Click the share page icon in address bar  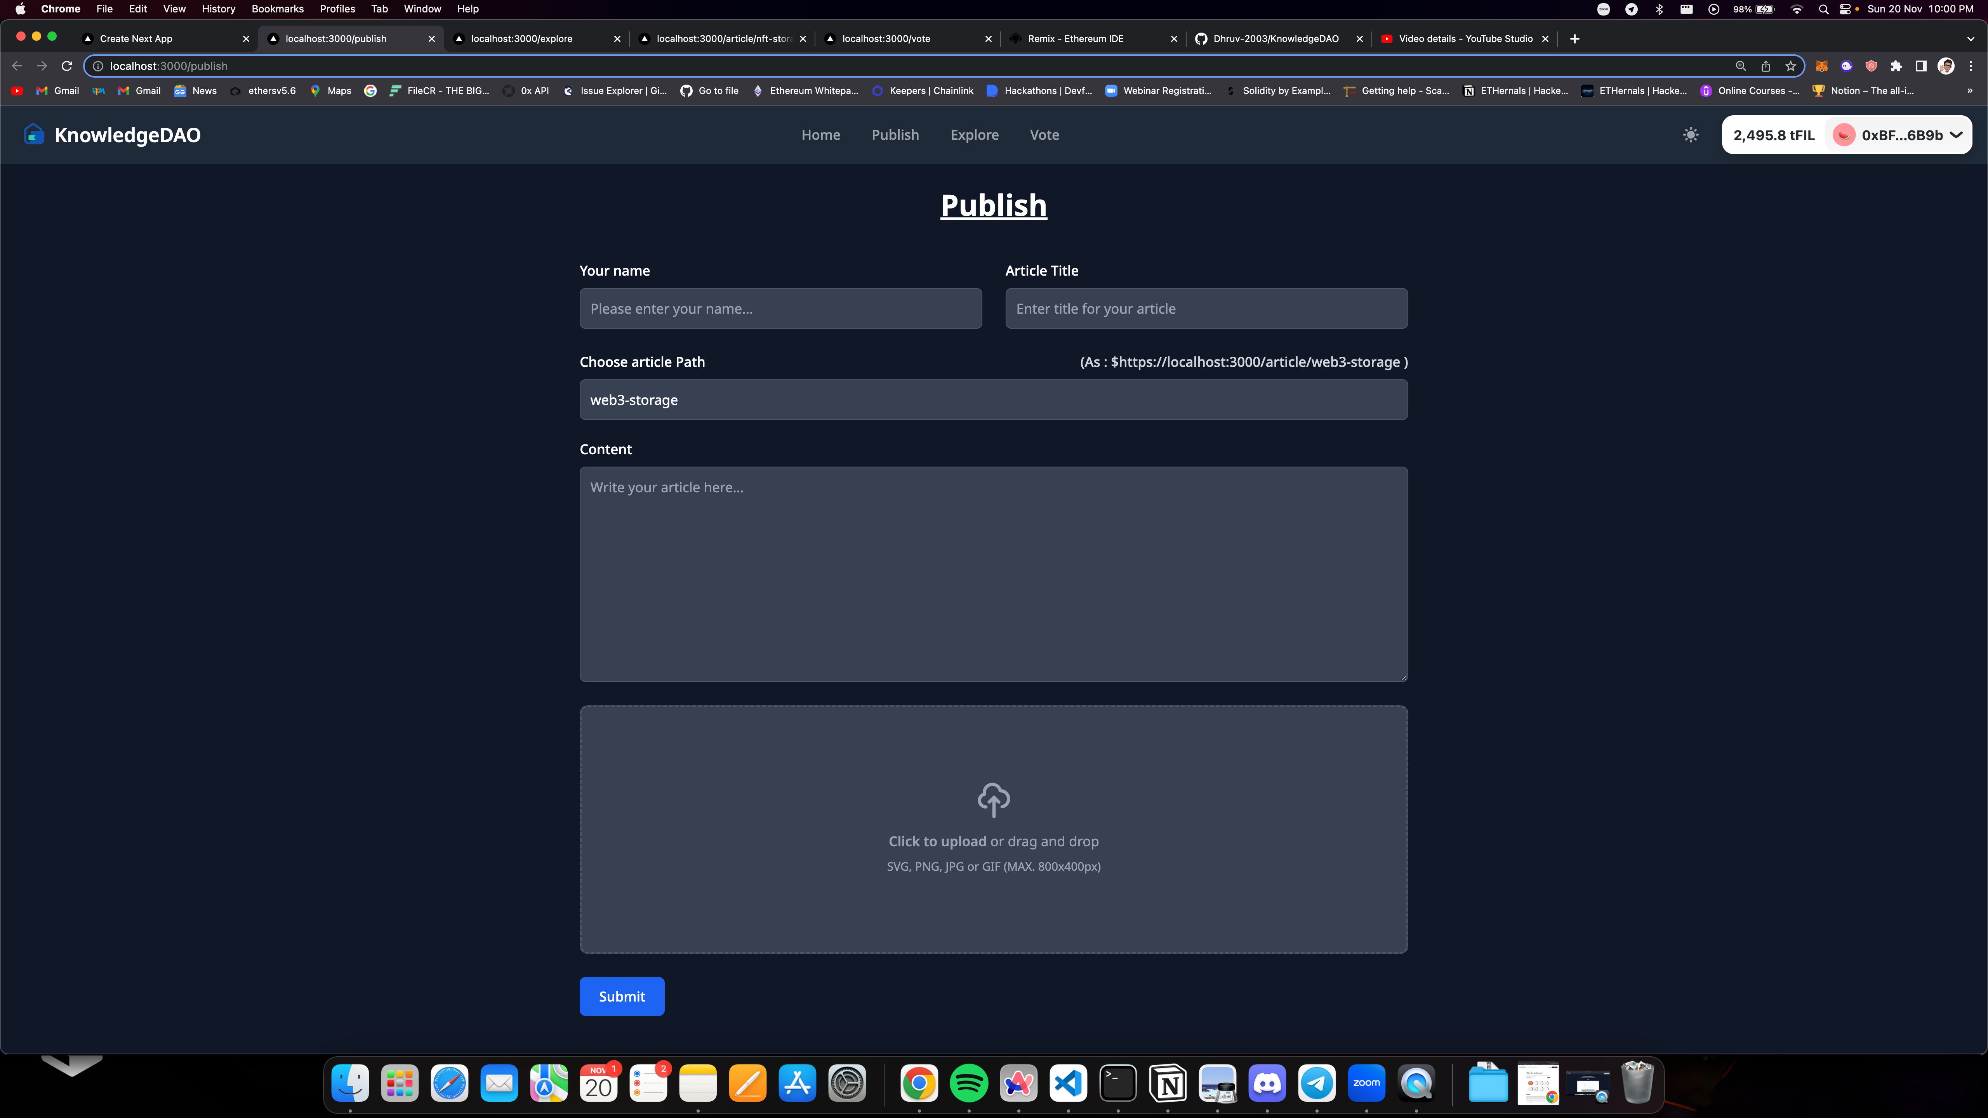[x=1766, y=66]
